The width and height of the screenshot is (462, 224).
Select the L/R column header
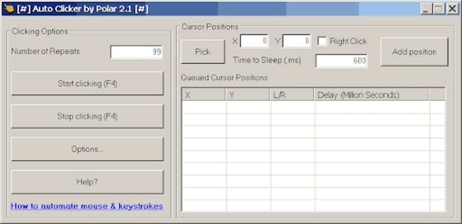pos(292,95)
